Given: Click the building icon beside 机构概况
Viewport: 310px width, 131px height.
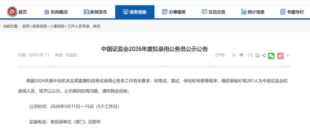Looking at the screenshot, I should click(47, 12).
